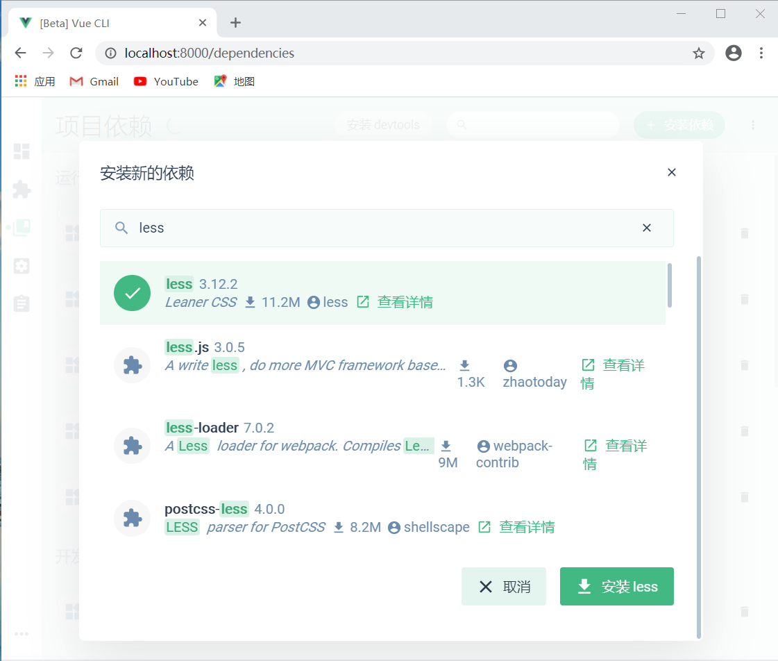Select the less 3.12.2 package checkmark

132,293
